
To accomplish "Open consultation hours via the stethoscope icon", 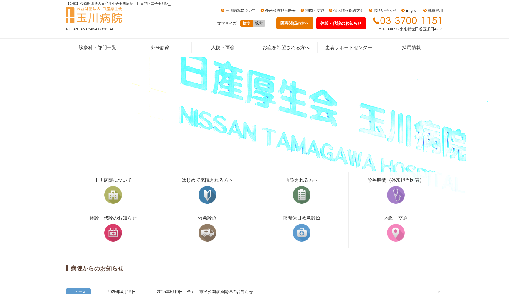I will (x=396, y=195).
